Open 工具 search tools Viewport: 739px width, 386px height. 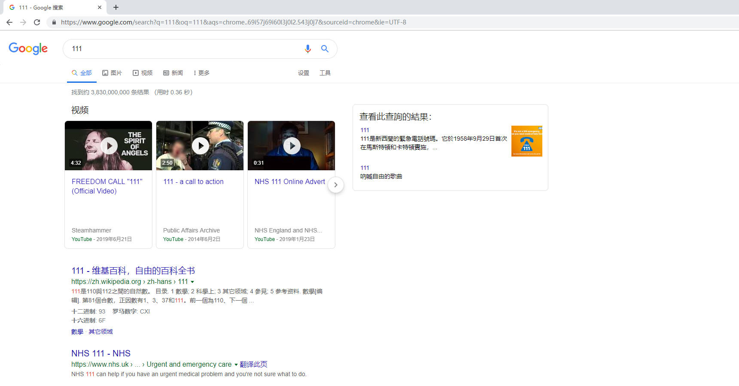point(325,73)
